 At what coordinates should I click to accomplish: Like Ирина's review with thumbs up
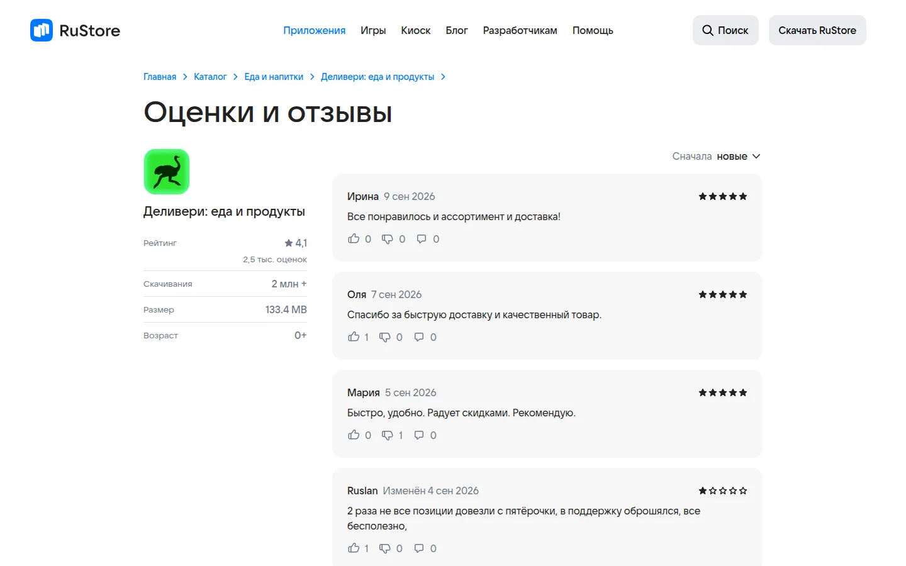[x=354, y=239]
